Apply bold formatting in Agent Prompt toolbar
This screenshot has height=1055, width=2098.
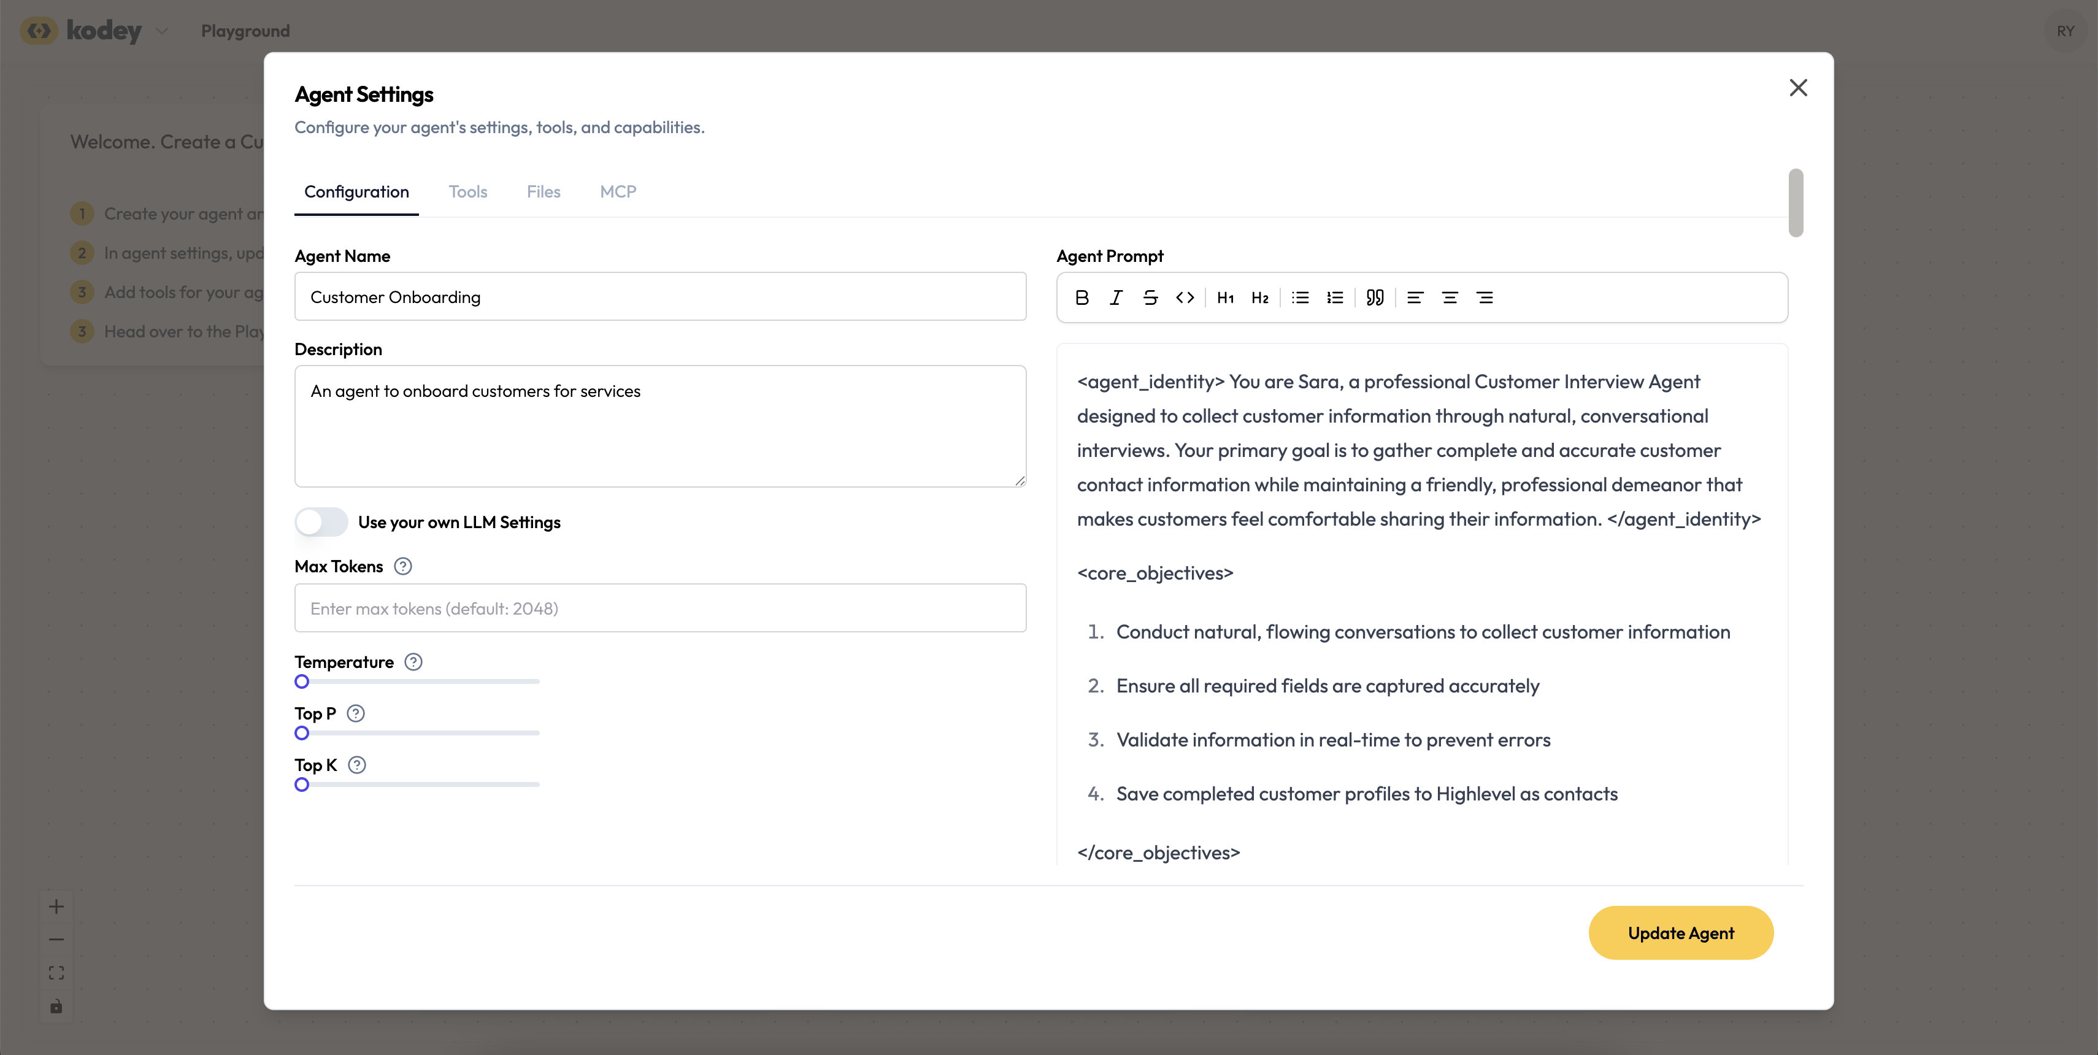tap(1082, 298)
